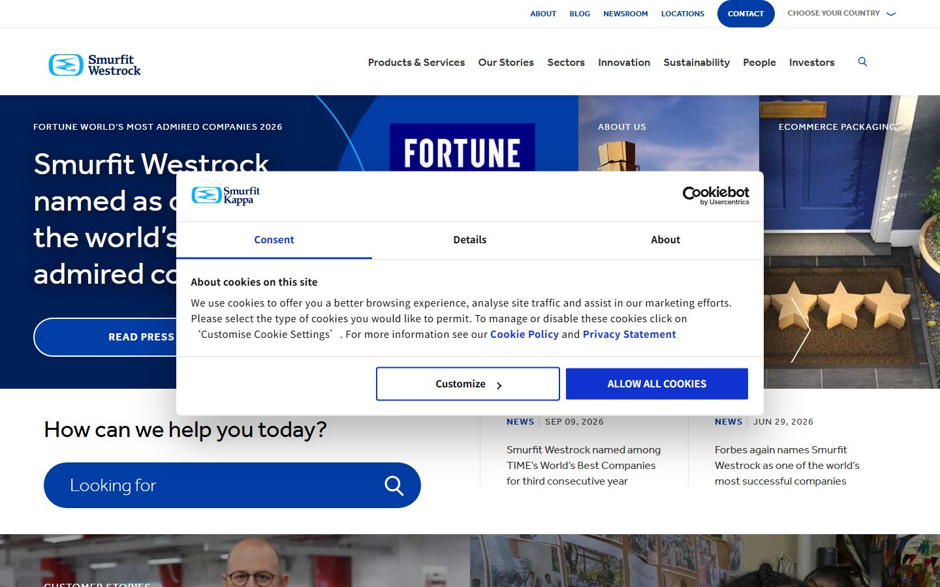Image resolution: width=940 pixels, height=587 pixels.
Task: Click the Allow All Cookies button
Action: click(657, 384)
